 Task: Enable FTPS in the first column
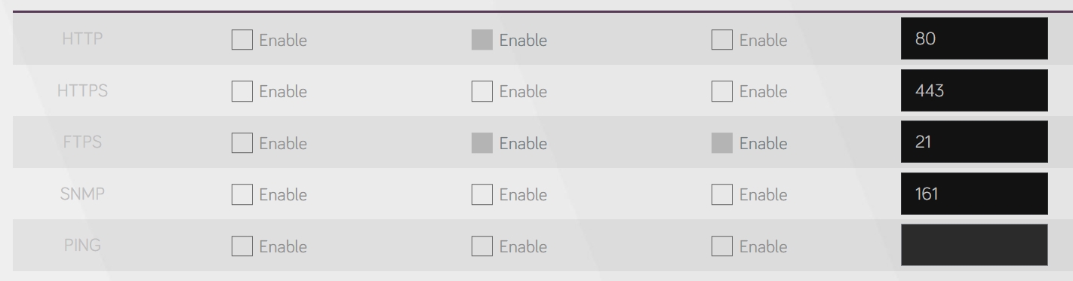coord(241,142)
